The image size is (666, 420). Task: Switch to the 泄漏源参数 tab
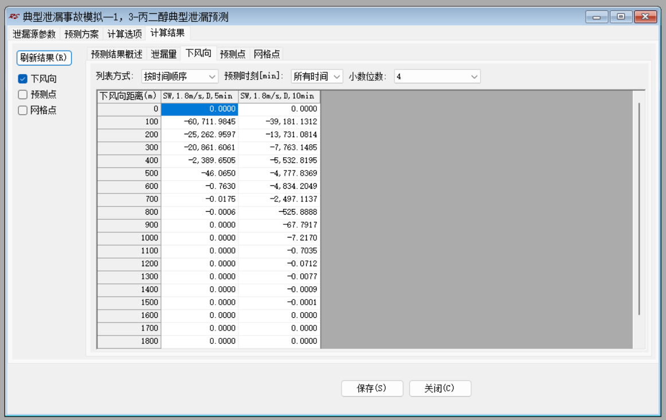click(34, 34)
